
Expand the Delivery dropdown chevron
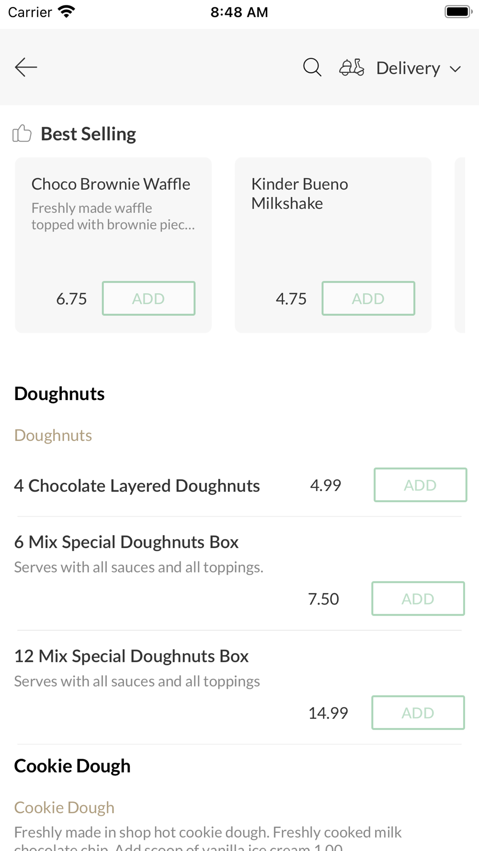click(456, 69)
